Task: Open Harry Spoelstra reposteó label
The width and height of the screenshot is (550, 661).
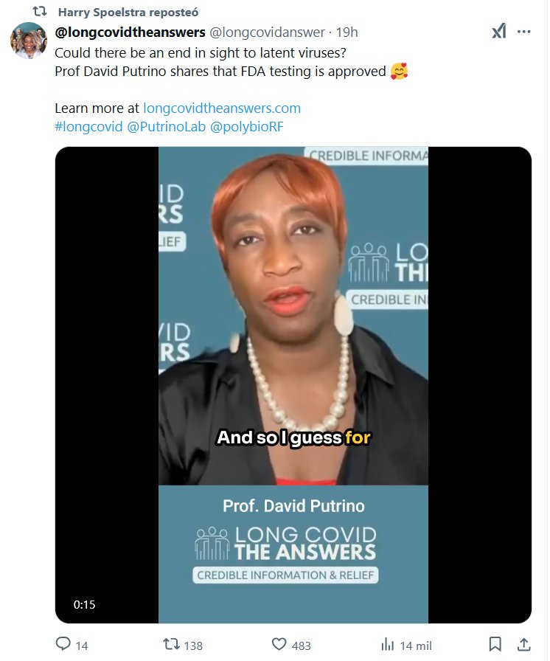Action: point(128,13)
